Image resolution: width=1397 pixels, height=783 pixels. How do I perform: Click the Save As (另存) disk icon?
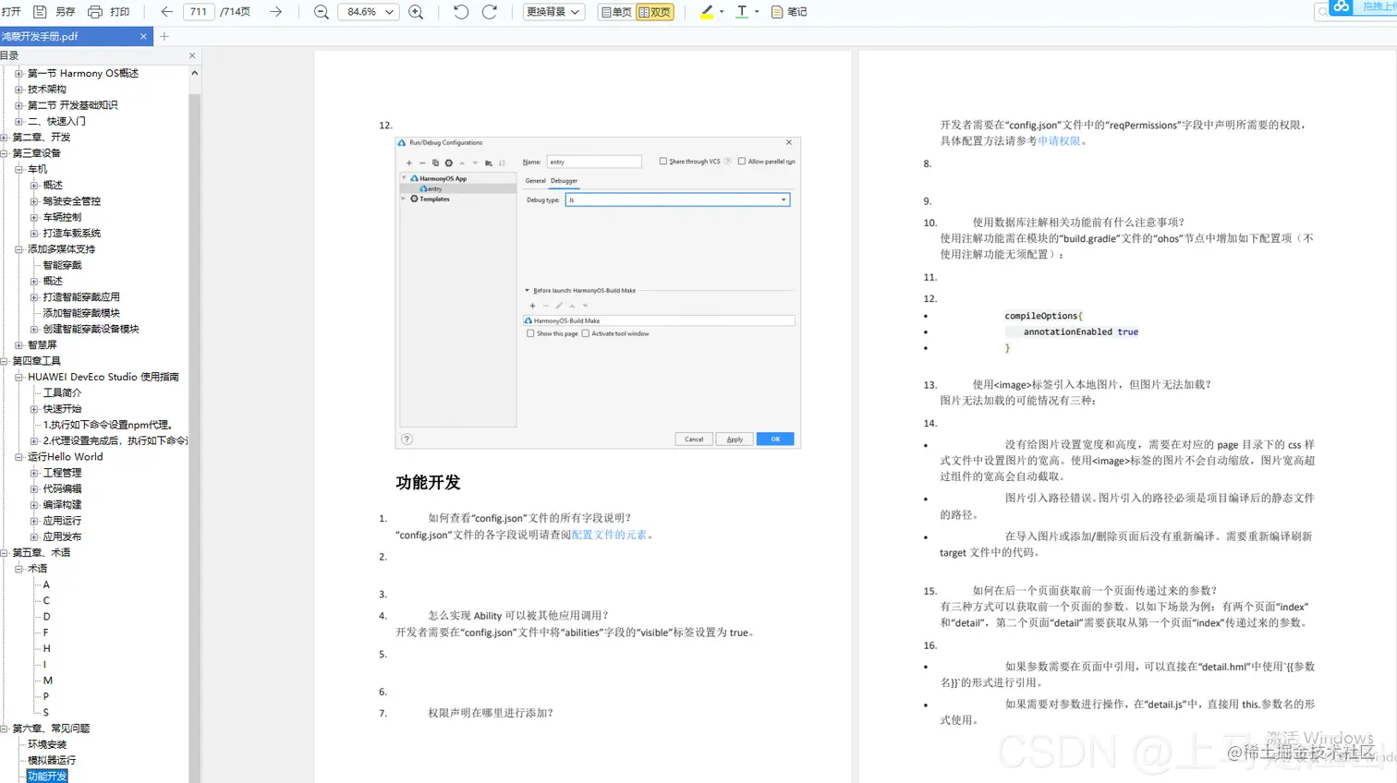tap(40, 12)
